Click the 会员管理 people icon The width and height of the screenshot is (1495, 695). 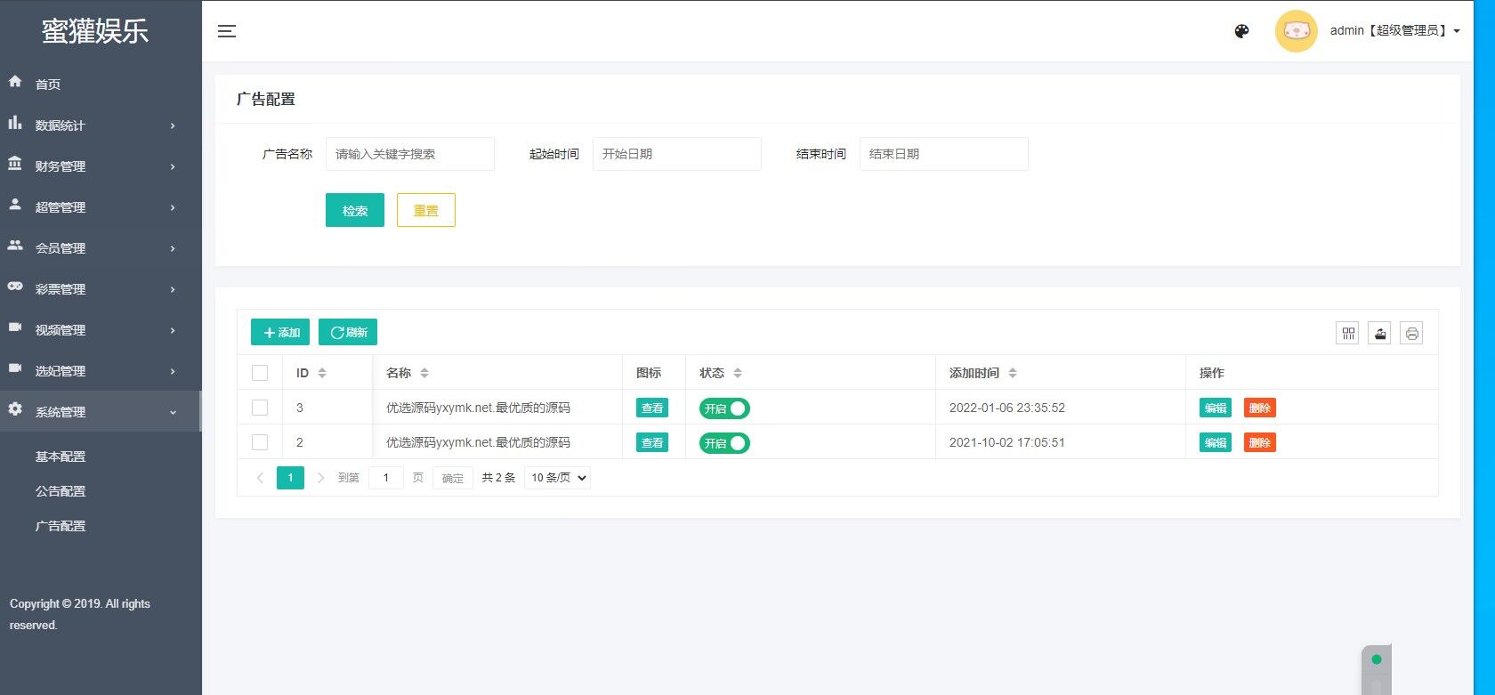pyautogui.click(x=15, y=246)
